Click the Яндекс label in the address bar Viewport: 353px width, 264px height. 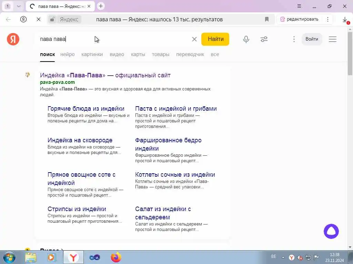(69, 20)
